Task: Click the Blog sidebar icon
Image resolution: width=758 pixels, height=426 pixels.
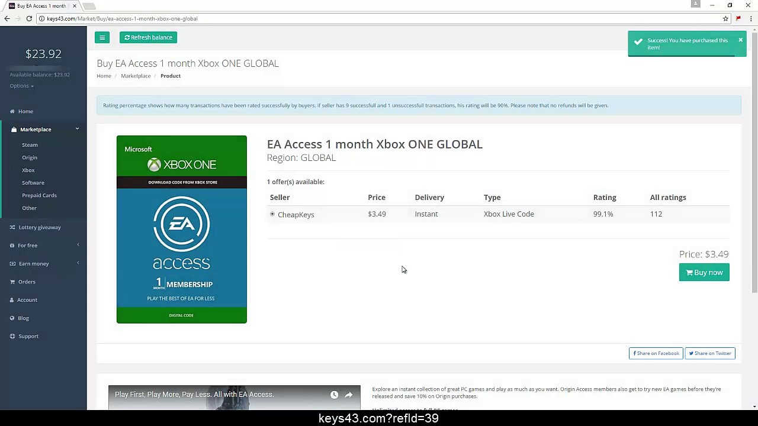Action: point(12,318)
